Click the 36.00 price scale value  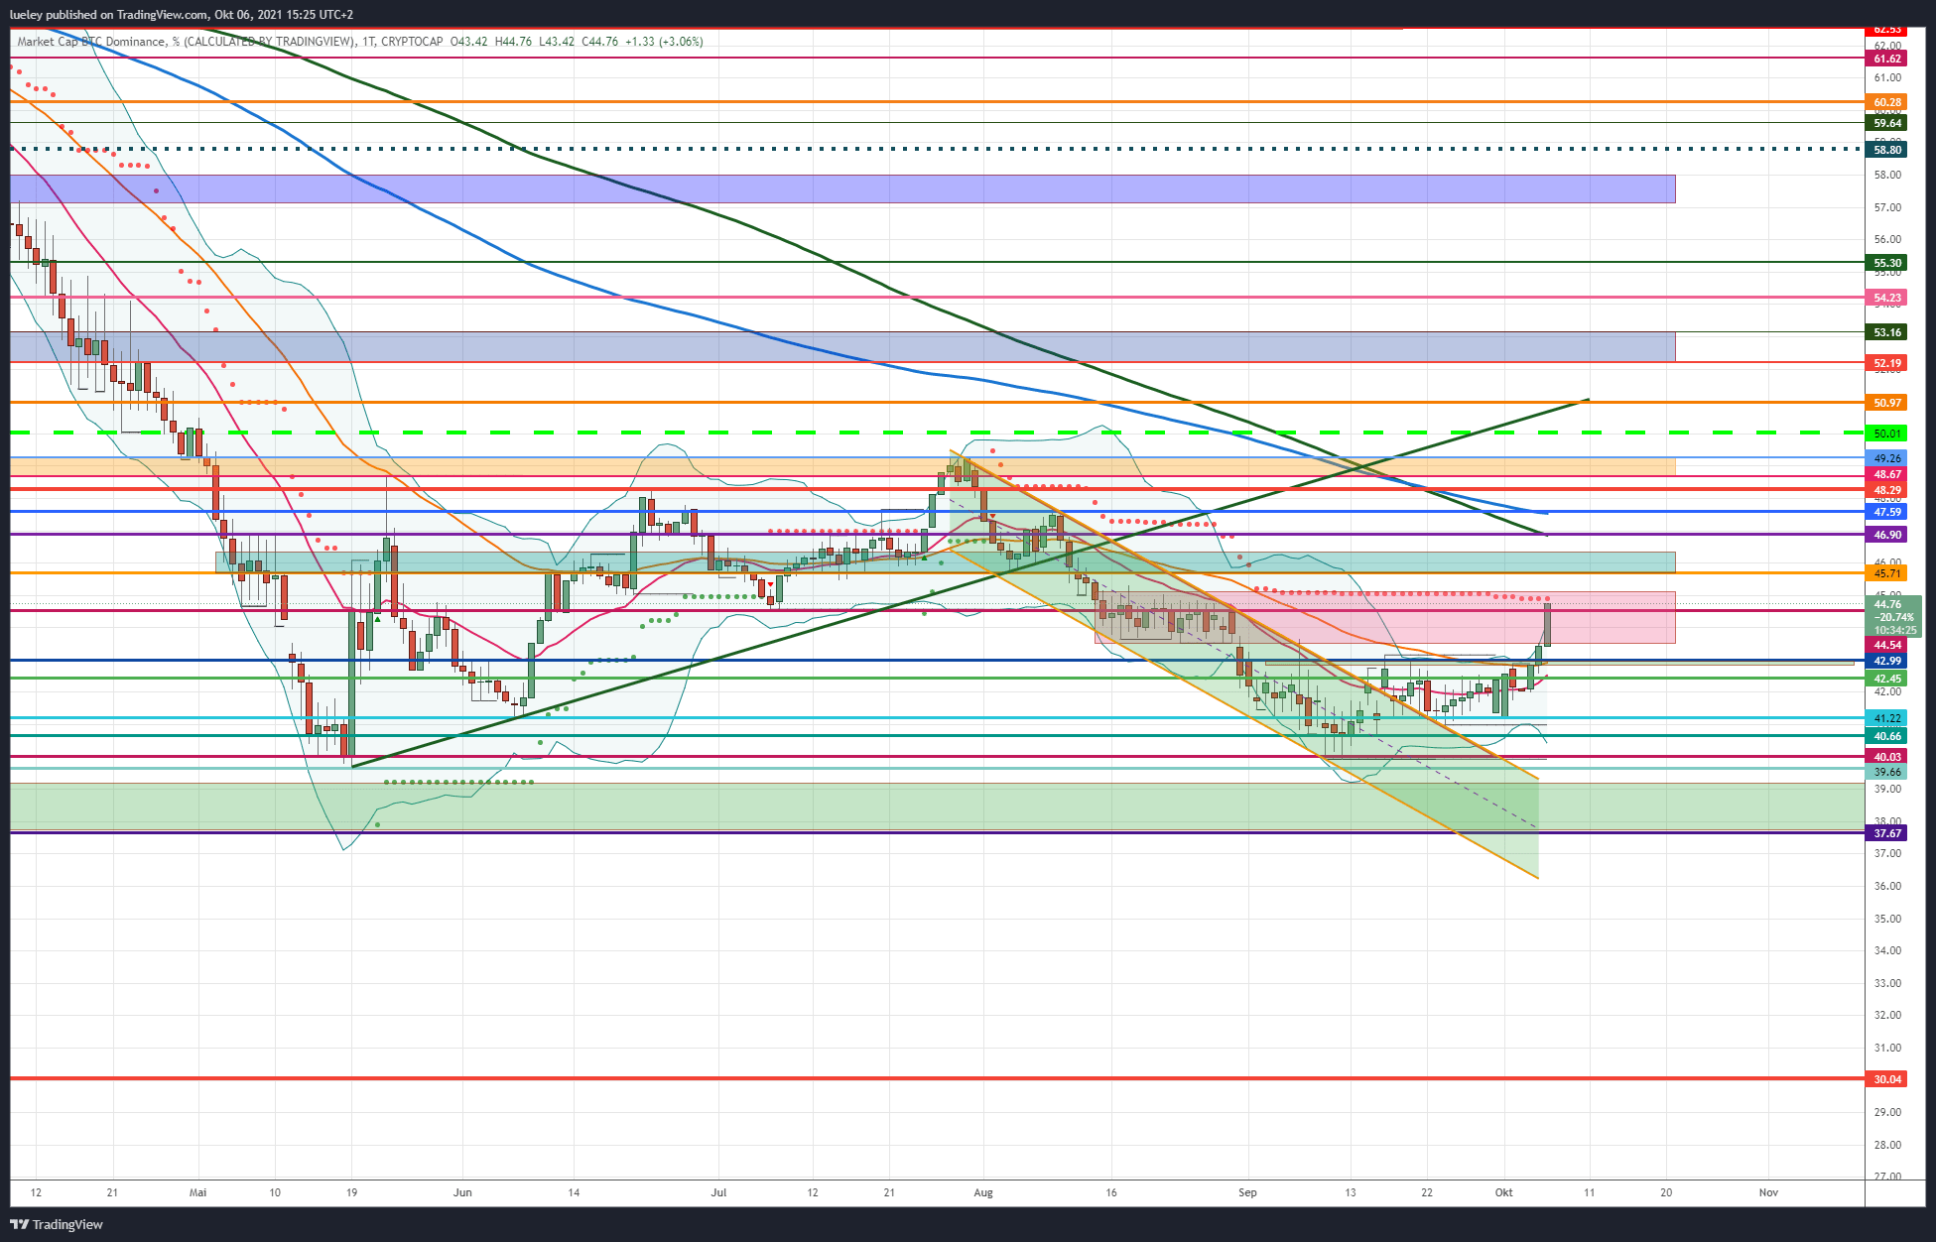(1887, 886)
